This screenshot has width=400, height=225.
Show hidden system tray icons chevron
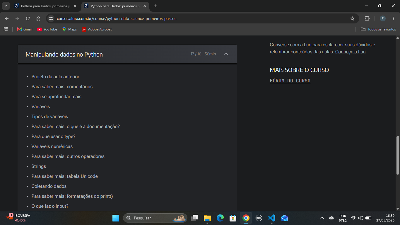322,218
